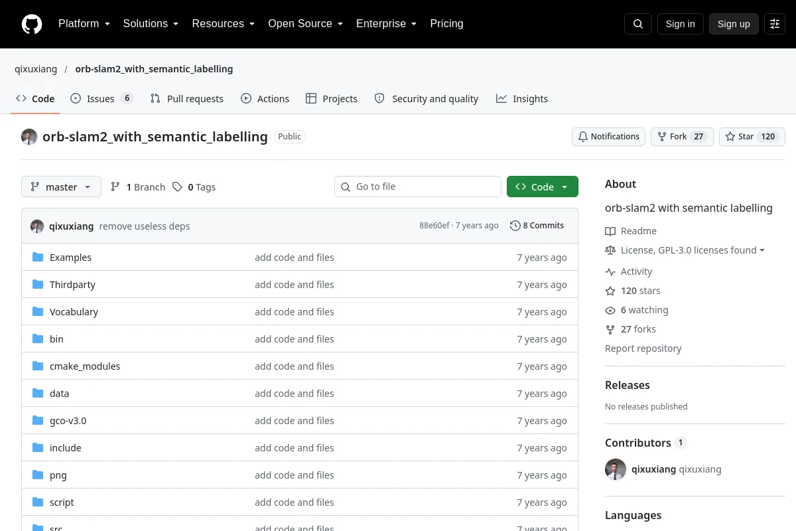
Task: Open the qixuxiang owner breadcrumb link
Action: coord(36,69)
